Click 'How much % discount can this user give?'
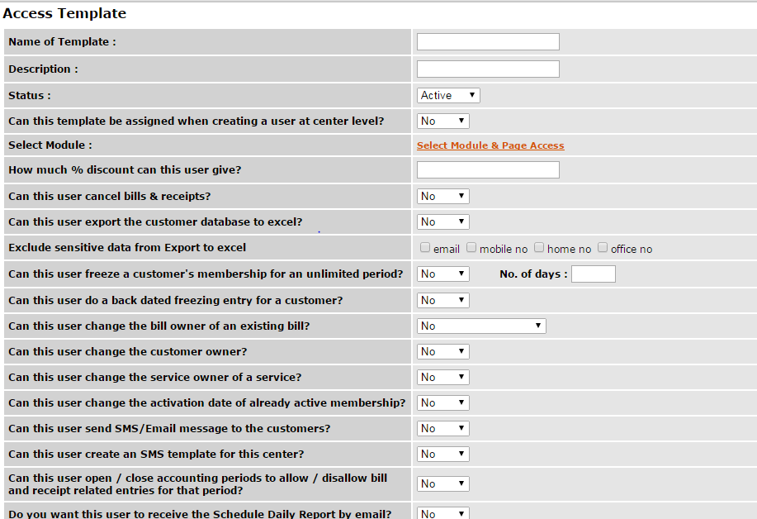 (125, 169)
